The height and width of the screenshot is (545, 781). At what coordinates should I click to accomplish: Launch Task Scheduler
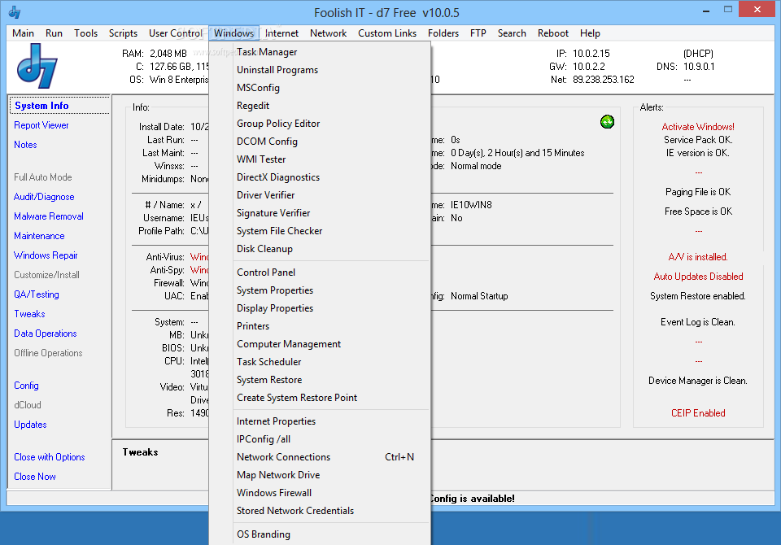(320, 362)
